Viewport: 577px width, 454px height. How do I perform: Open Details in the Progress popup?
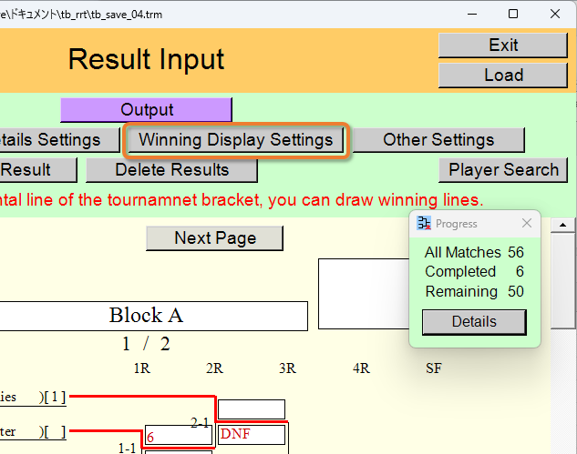[474, 322]
